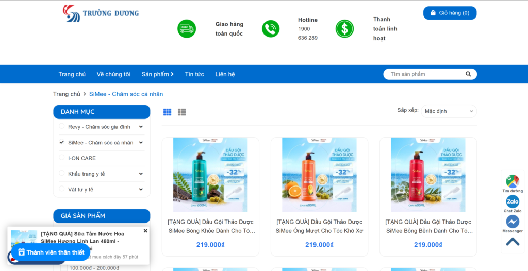This screenshot has height=271, width=528.
Task: Expand Vật tư y tế category
Action: click(141, 190)
